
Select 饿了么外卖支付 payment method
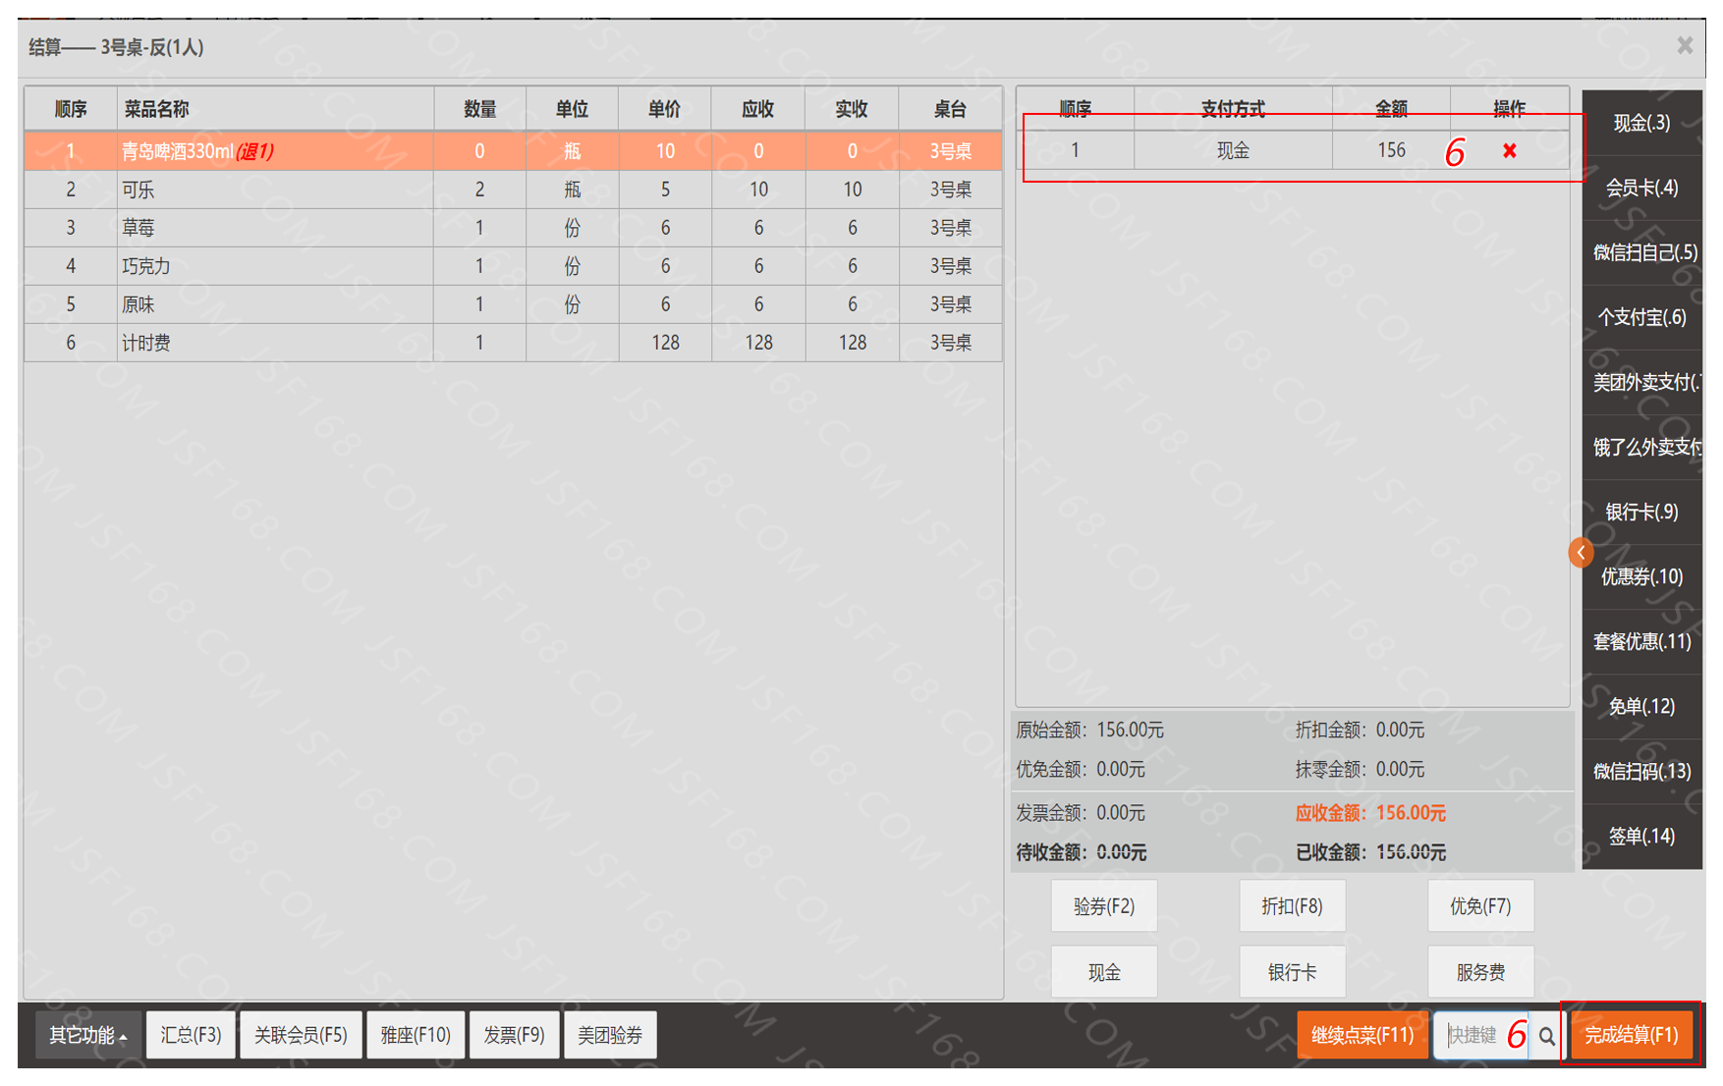coord(1641,447)
